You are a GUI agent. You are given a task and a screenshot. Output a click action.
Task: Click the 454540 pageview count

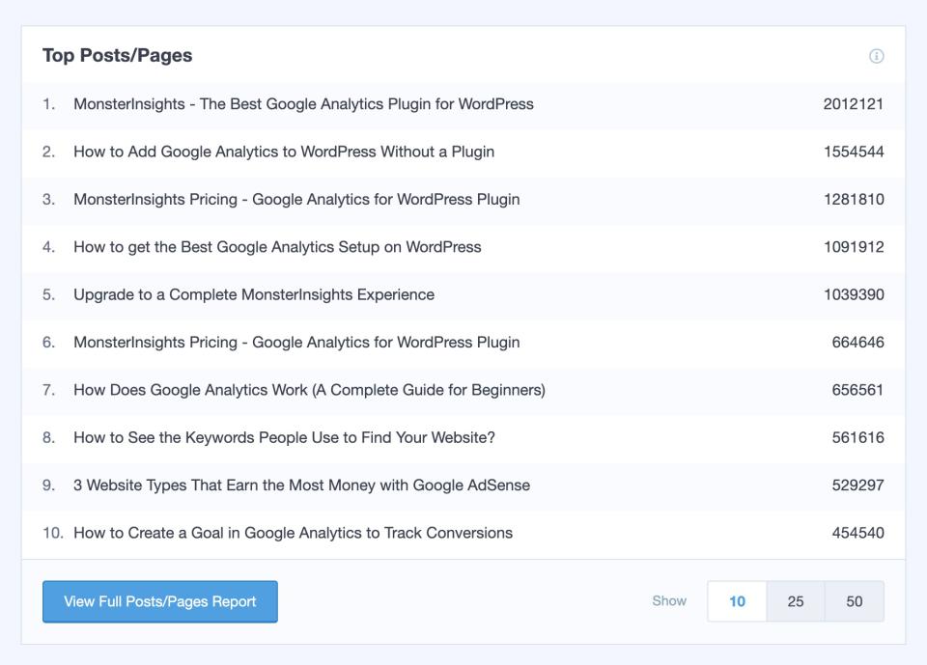[x=857, y=533]
